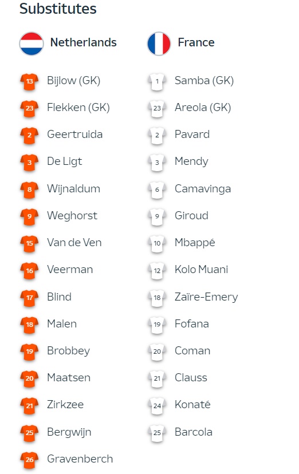299x474 pixels.
Task: Click player name Kolo Muani
Action: click(202, 270)
